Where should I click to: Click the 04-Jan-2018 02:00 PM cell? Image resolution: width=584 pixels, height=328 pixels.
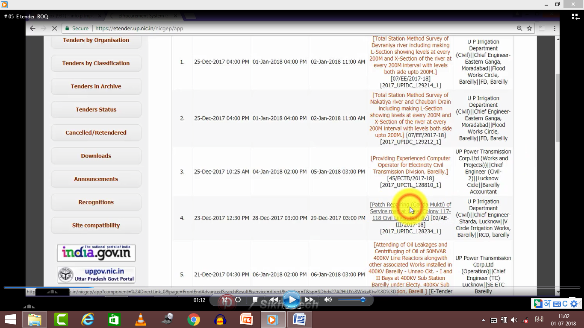point(280,172)
